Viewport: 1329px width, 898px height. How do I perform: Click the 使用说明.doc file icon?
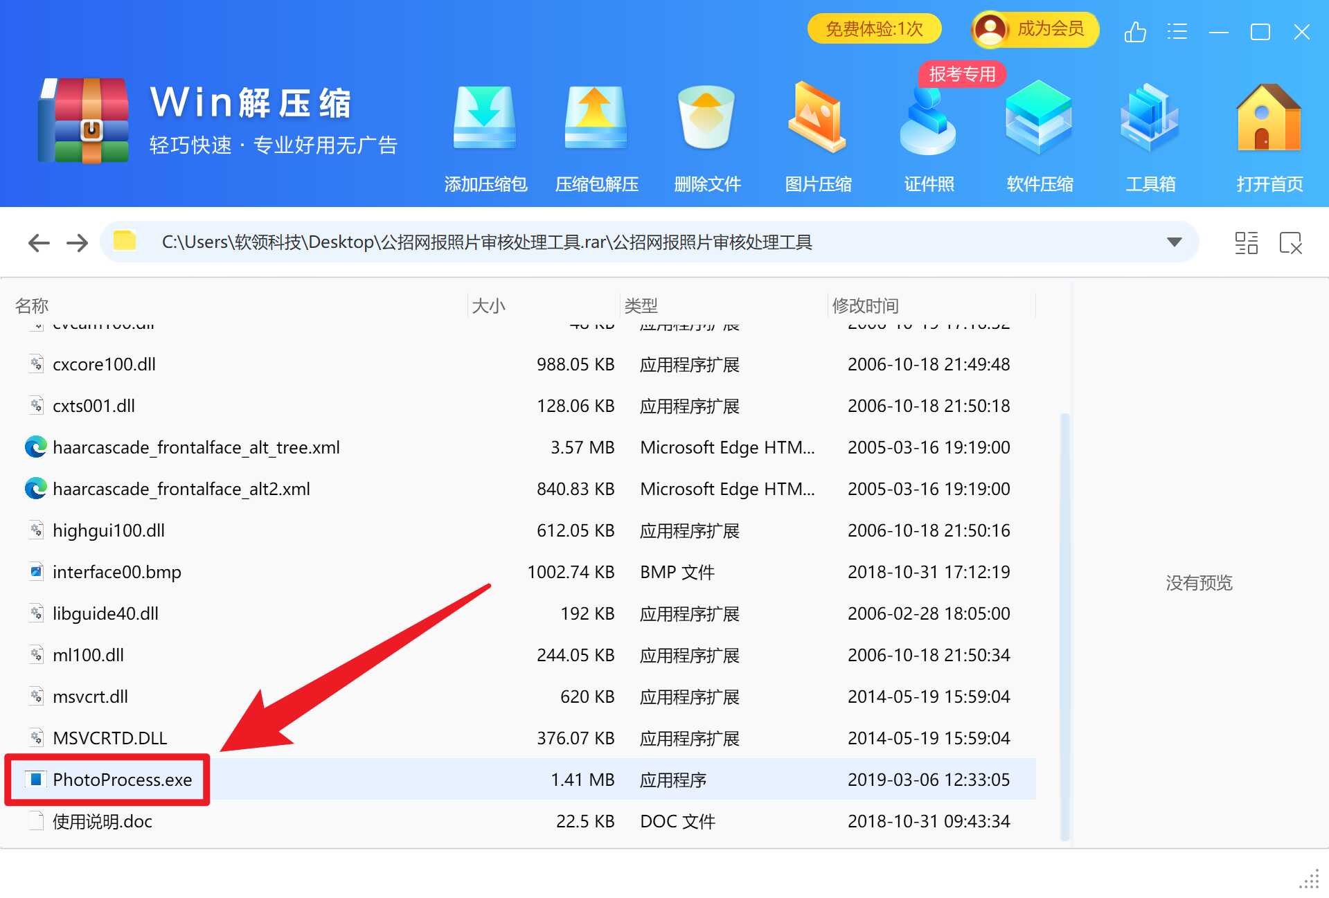36,820
